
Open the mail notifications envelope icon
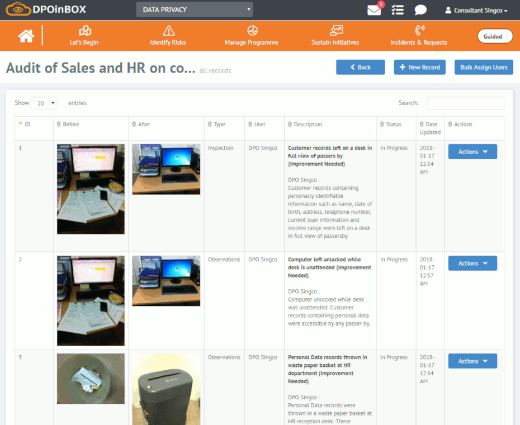pos(374,10)
